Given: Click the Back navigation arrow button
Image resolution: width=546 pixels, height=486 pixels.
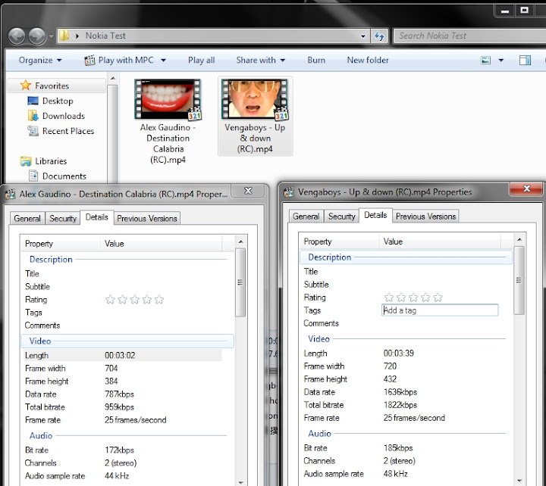Looking at the screenshot, I should 17,36.
